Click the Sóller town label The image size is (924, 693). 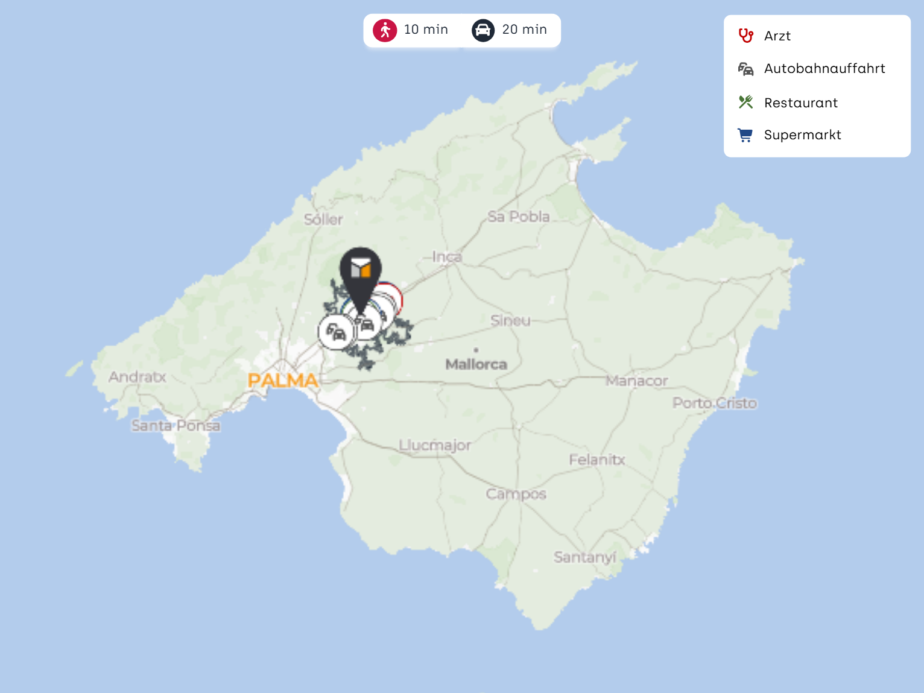point(323,220)
